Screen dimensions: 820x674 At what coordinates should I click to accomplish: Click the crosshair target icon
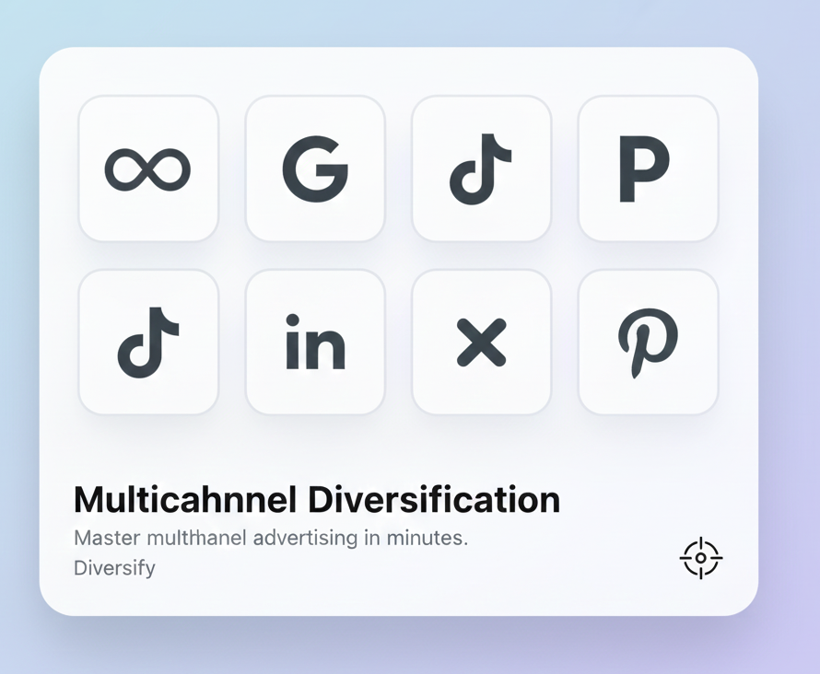(x=701, y=558)
